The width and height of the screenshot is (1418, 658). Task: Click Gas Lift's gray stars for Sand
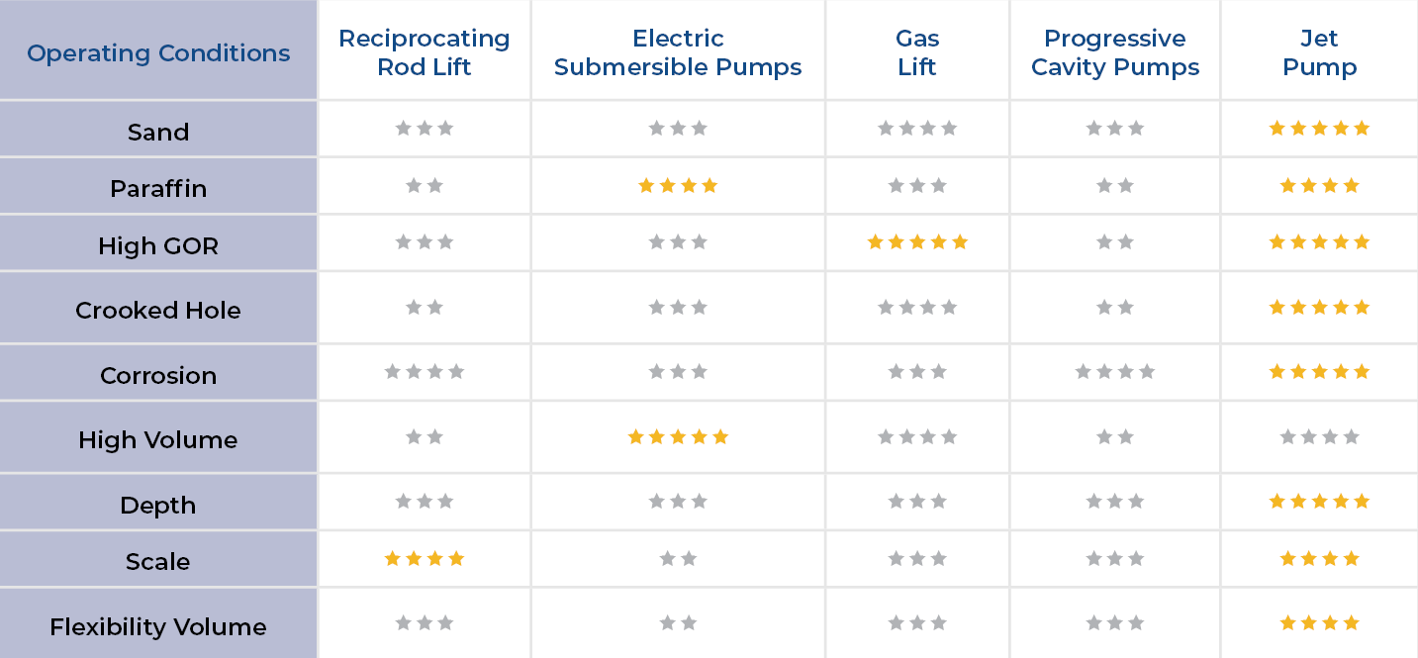click(x=917, y=129)
